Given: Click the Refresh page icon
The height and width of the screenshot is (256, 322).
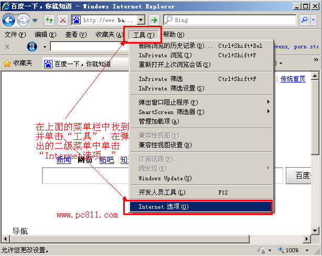Looking at the screenshot, I should 49,20.
